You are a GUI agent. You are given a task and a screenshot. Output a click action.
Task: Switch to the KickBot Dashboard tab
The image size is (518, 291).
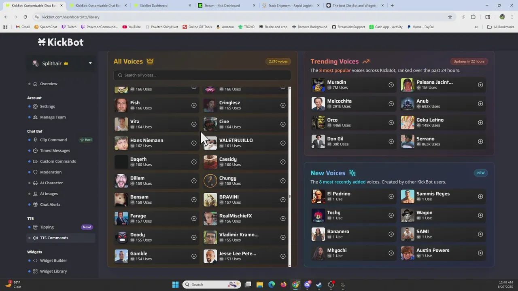pyautogui.click(x=162, y=6)
